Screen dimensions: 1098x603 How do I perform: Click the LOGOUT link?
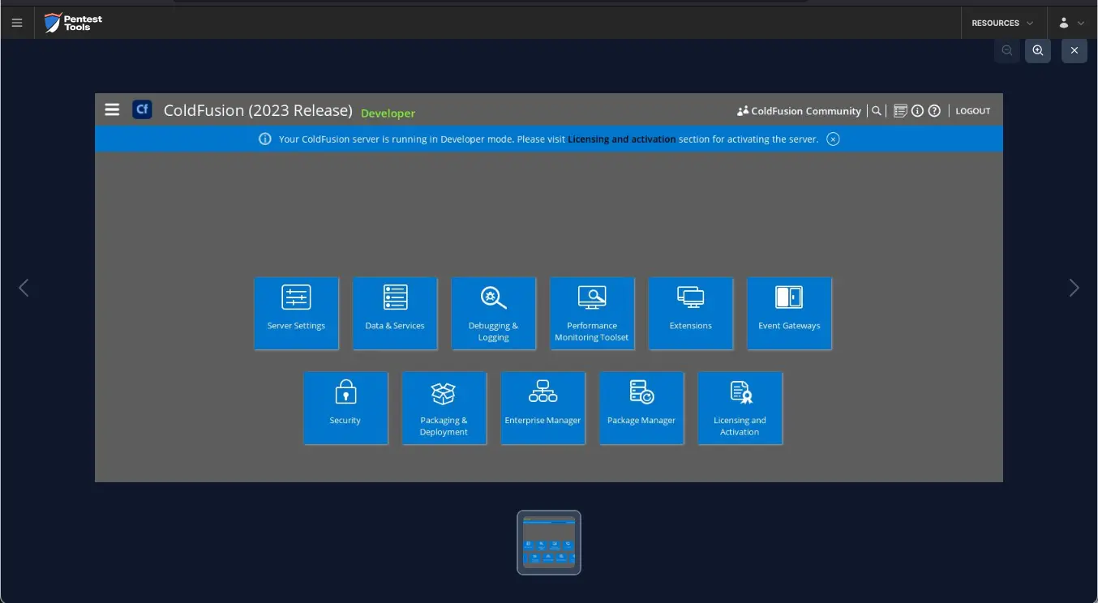point(973,111)
